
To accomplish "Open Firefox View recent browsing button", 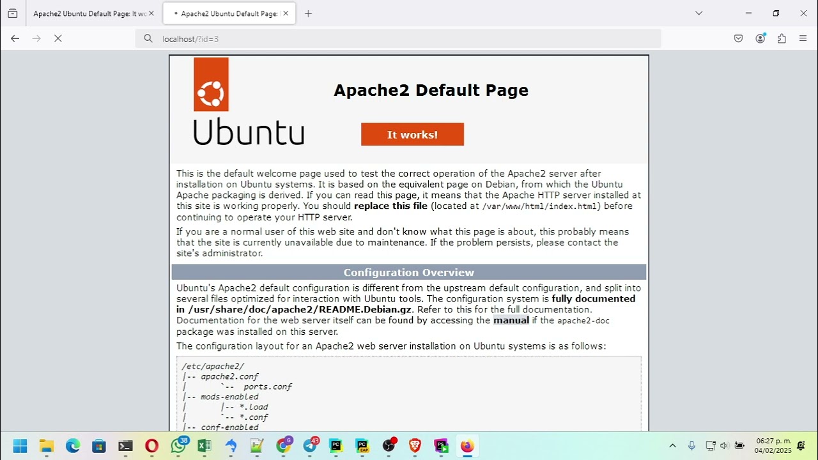I will point(13,13).
